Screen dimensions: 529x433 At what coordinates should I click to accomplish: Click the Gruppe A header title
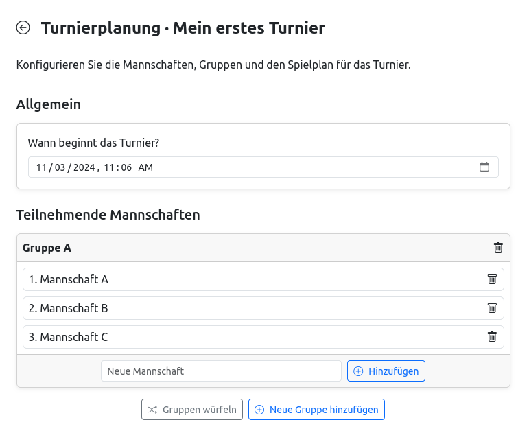pos(47,248)
